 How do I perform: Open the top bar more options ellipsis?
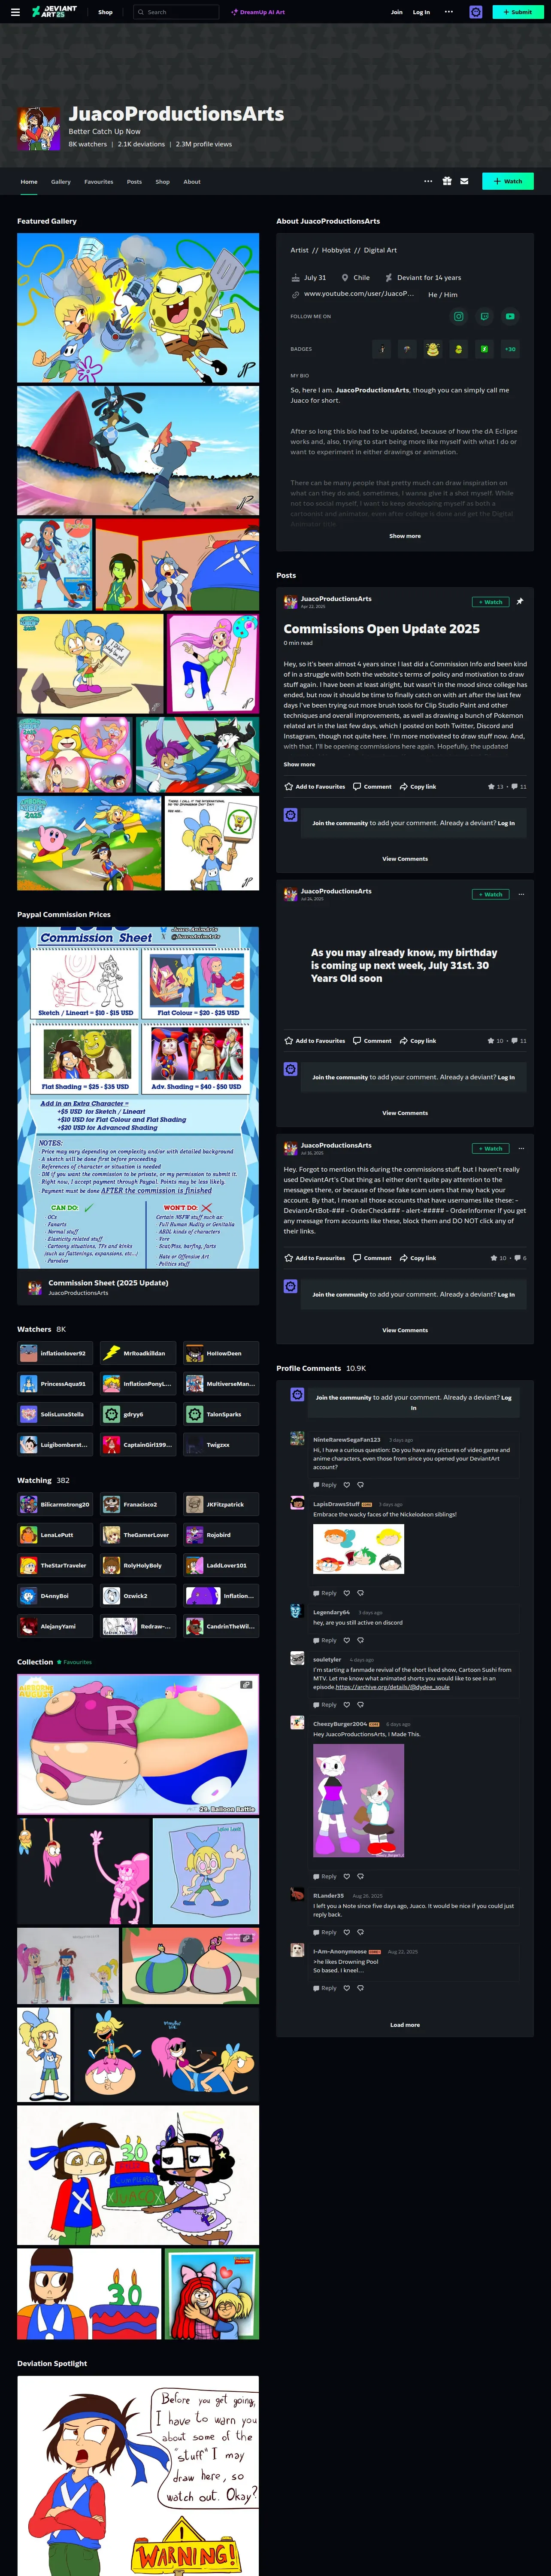(x=448, y=12)
